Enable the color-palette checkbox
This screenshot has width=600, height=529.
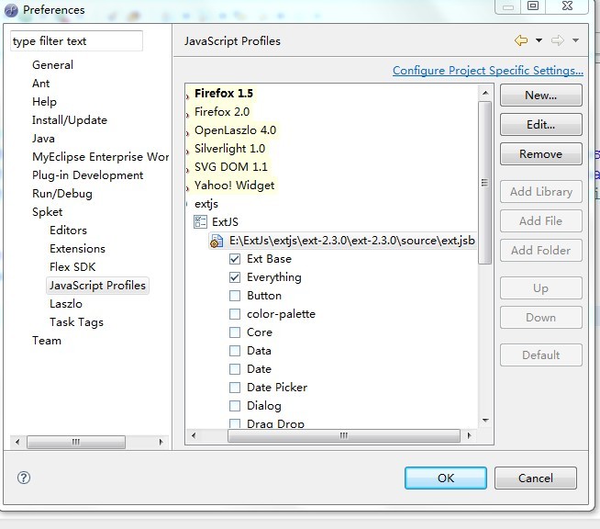tap(235, 314)
